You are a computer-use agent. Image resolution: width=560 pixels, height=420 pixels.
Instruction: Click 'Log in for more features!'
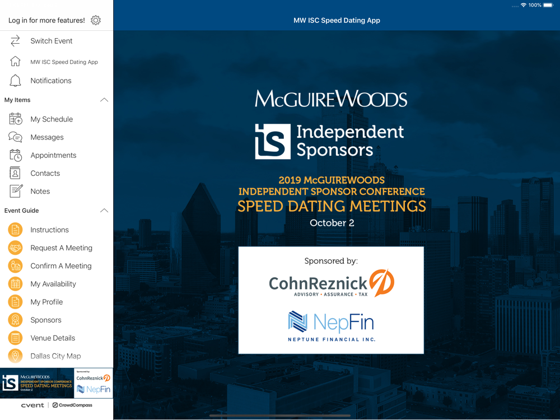(x=47, y=20)
